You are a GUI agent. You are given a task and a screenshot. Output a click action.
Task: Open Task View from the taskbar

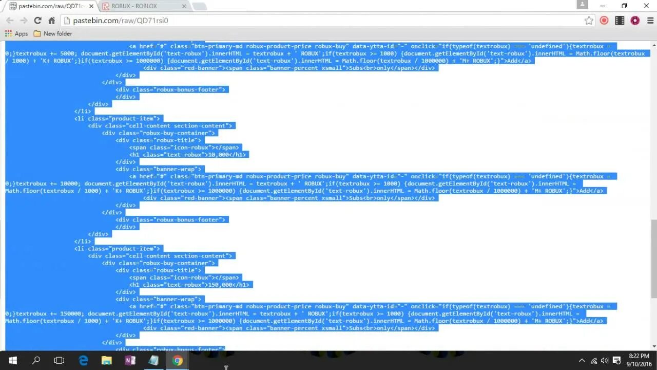click(x=59, y=361)
